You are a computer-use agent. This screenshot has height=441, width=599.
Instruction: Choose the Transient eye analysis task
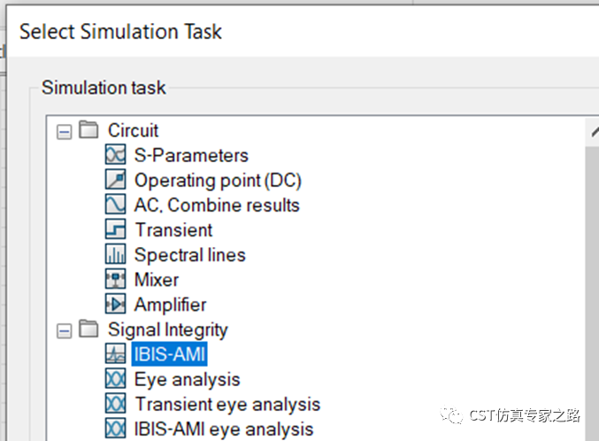227,405
